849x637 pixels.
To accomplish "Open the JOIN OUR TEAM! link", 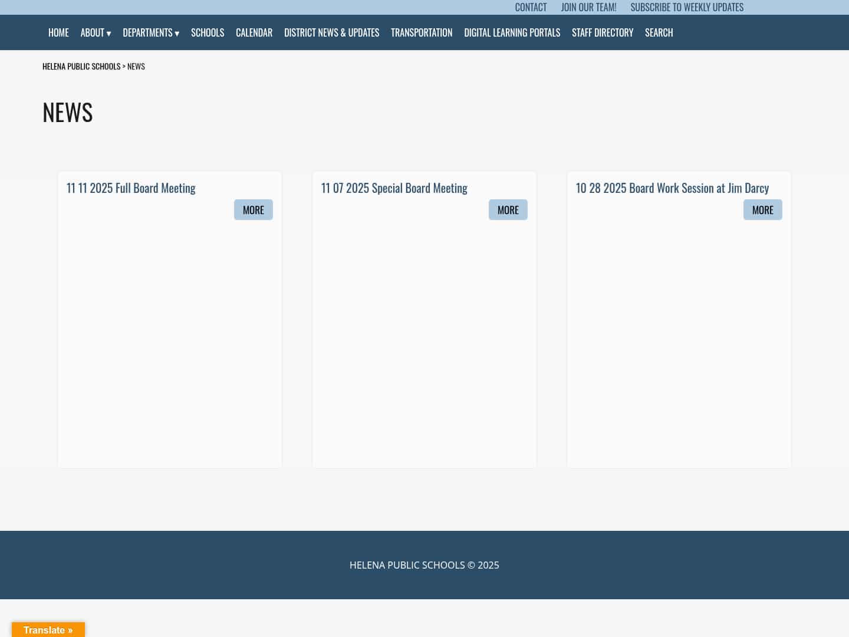I will pos(588,7).
